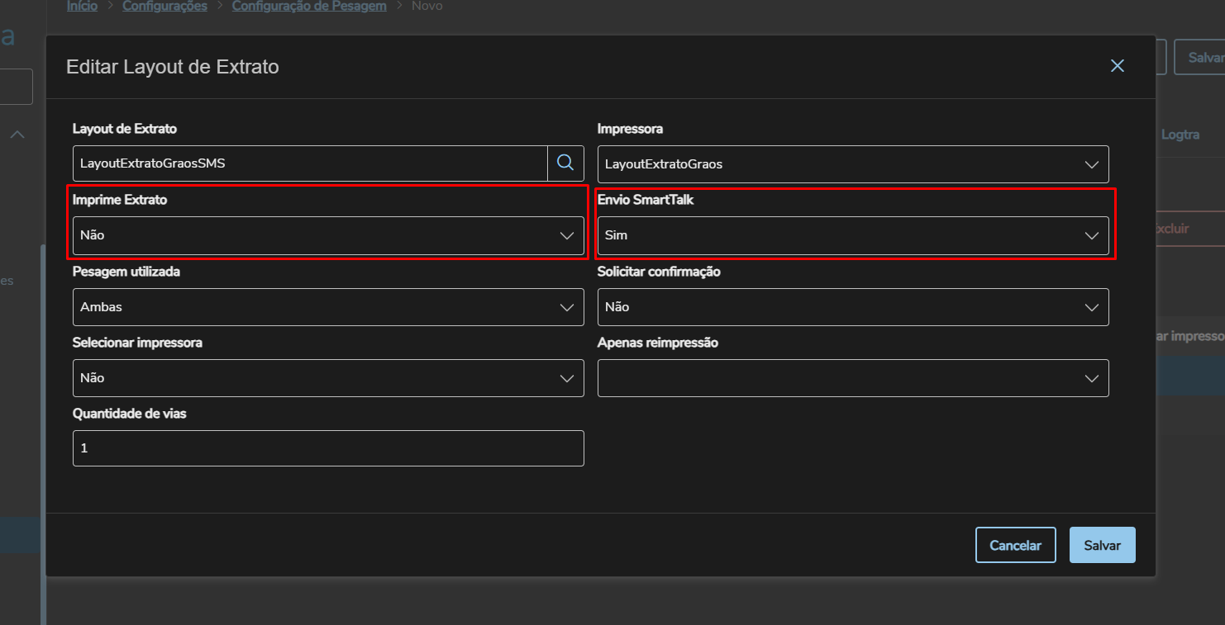Open the Envio SmartTalk dropdown
1225x625 pixels.
(852, 235)
